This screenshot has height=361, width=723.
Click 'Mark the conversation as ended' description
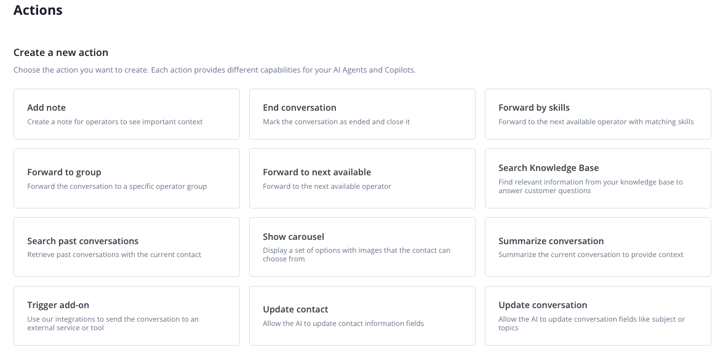pyautogui.click(x=336, y=122)
